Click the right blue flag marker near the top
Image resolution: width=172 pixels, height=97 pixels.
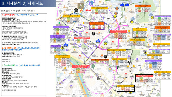pos(127,5)
